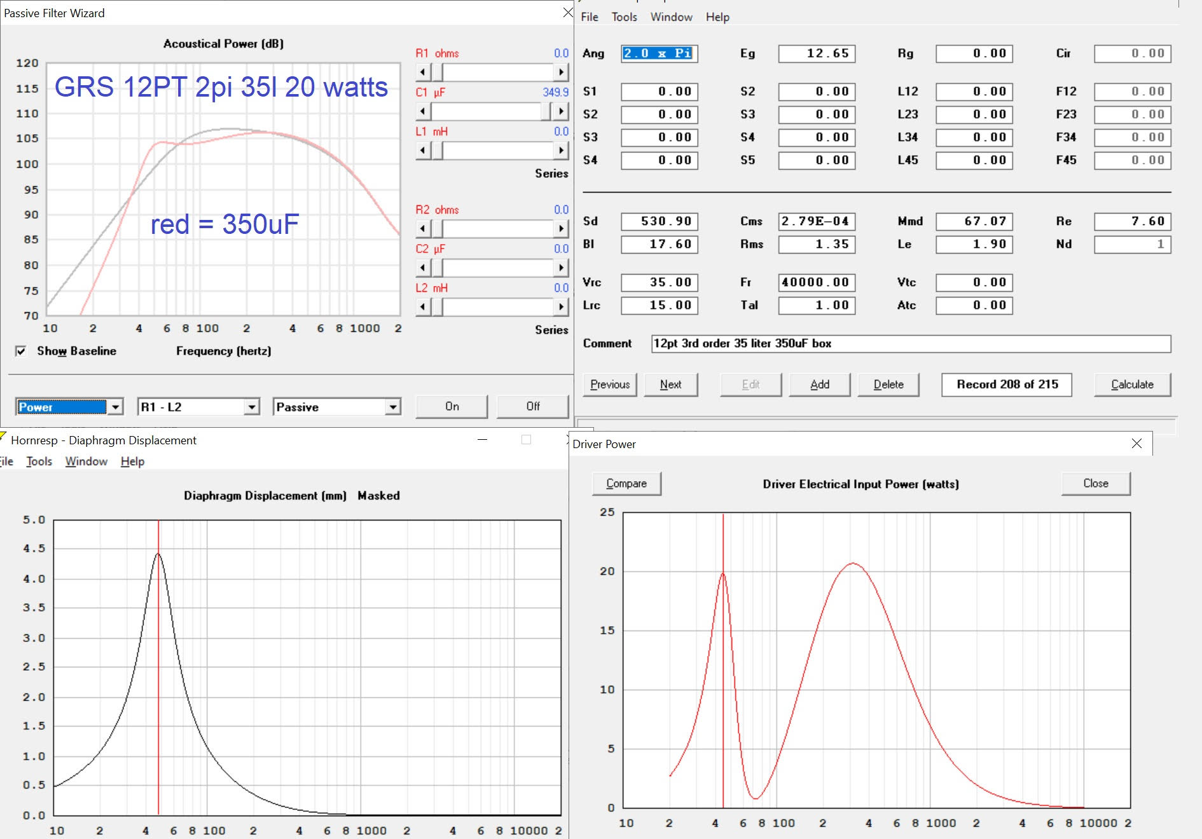The image size is (1202, 839).
Task: Open the File menu in input window
Action: point(590,17)
